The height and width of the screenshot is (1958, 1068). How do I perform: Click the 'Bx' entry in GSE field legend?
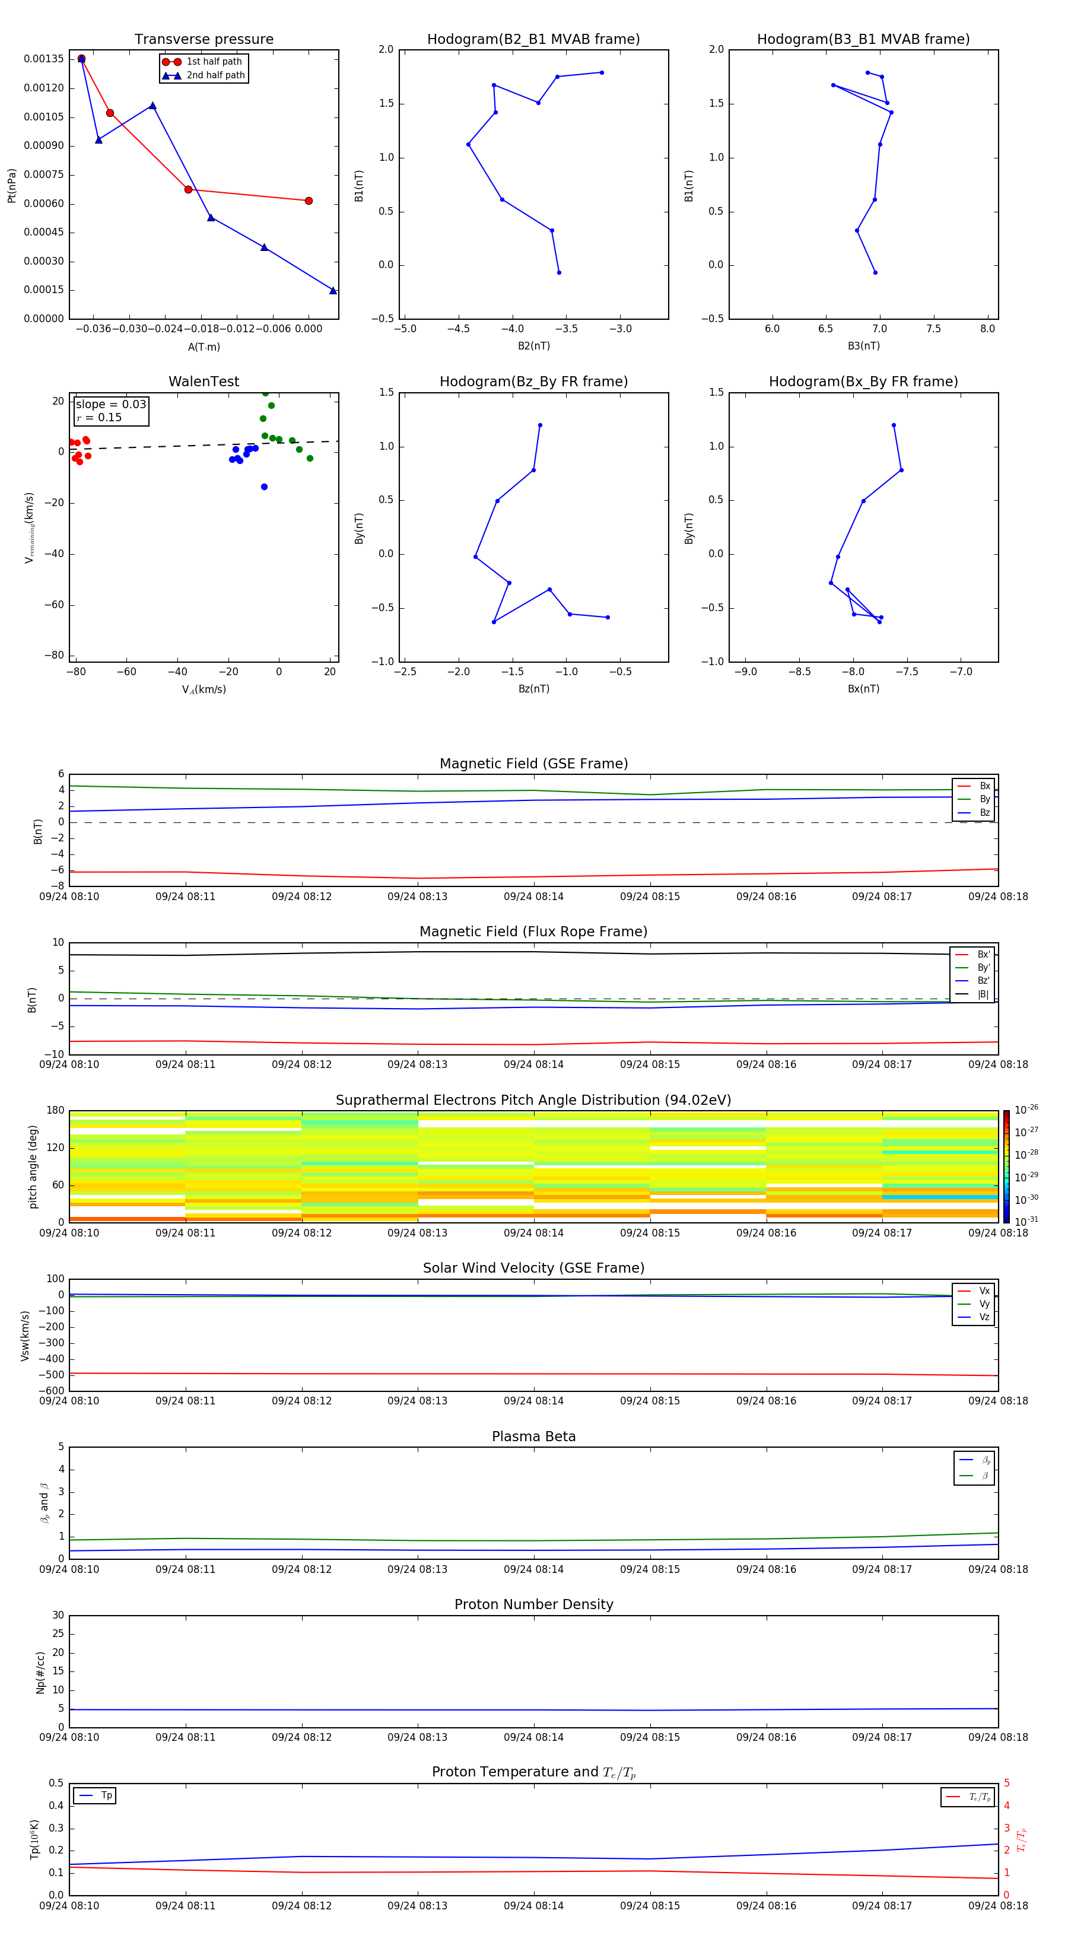(974, 786)
